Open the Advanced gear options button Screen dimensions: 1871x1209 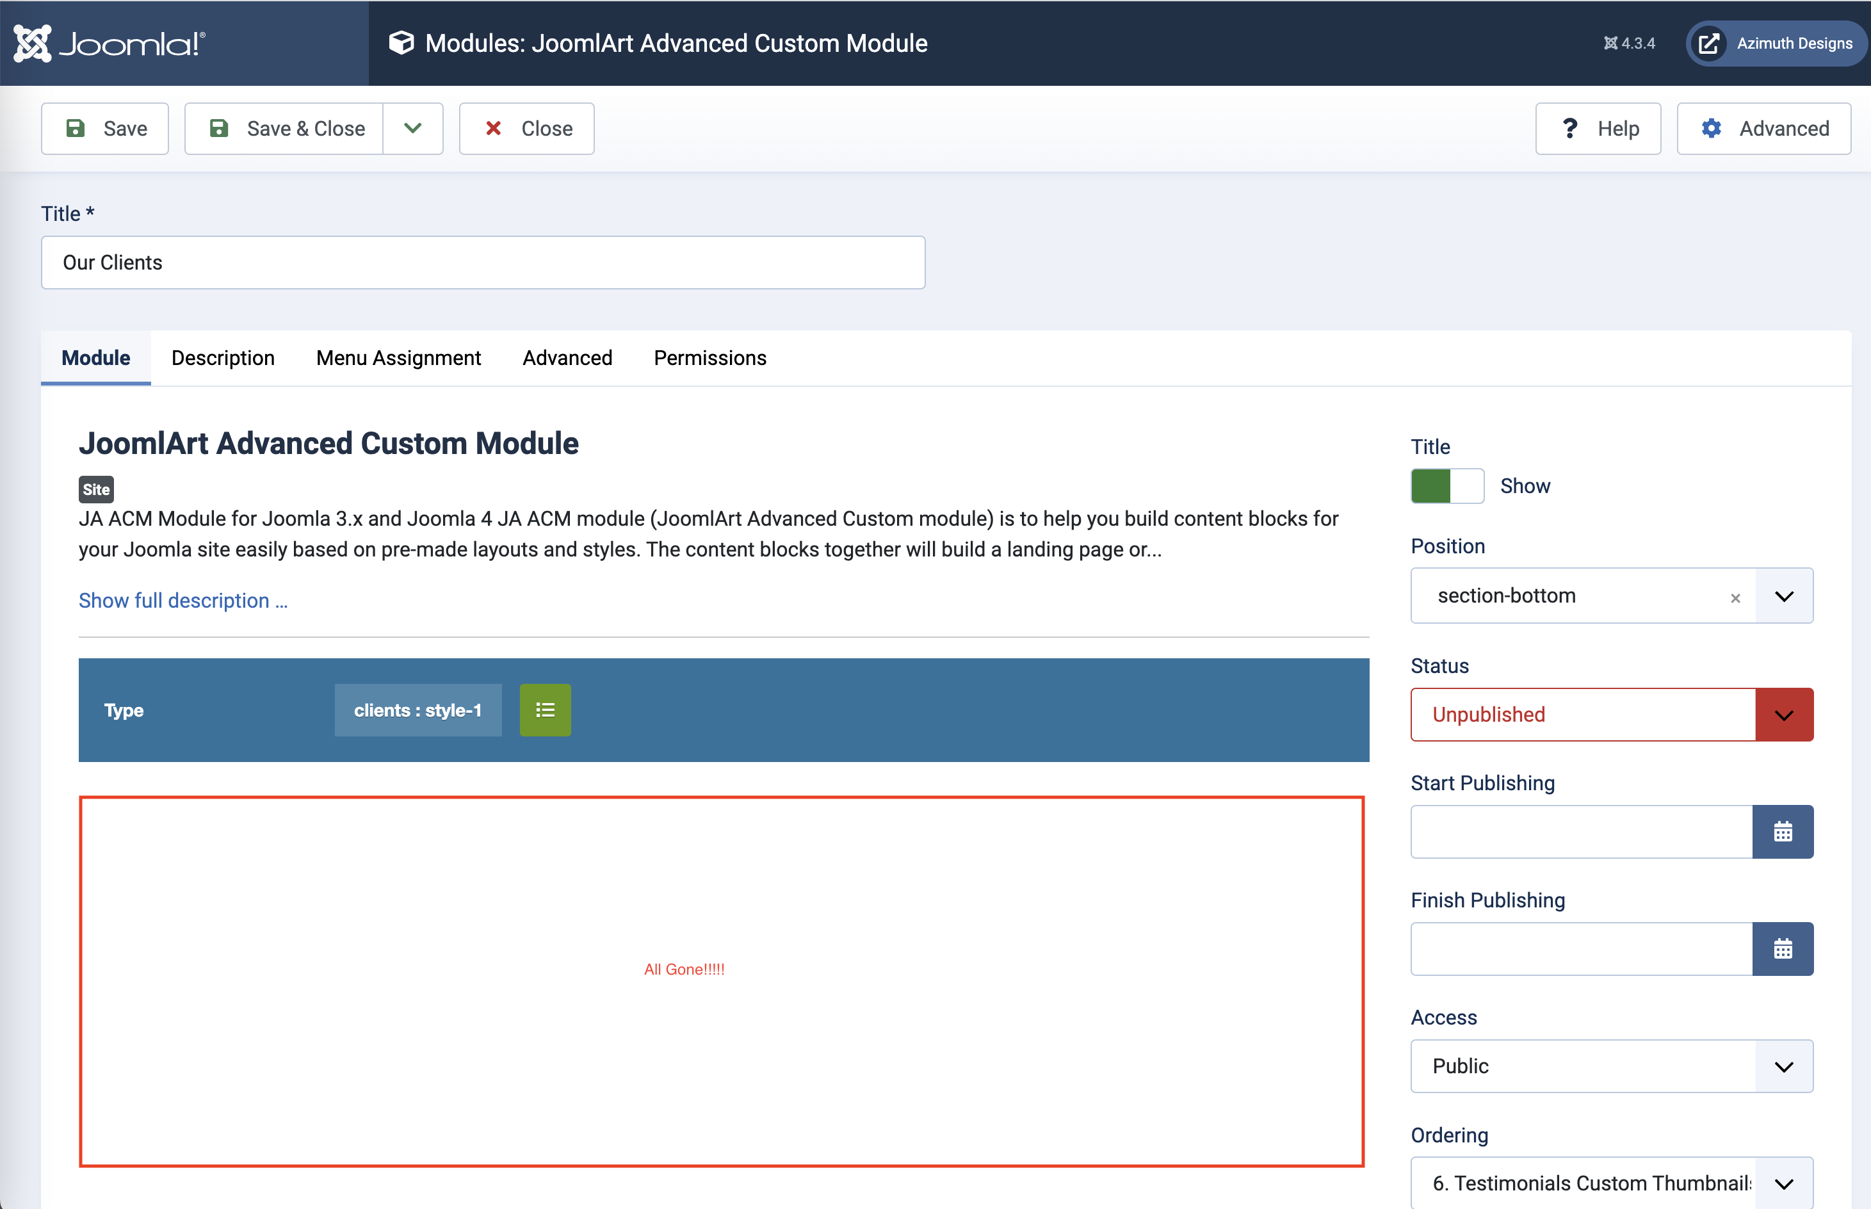(x=1763, y=129)
